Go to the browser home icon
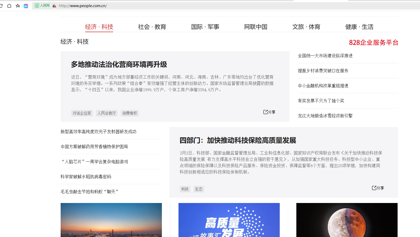This screenshot has width=420, height=237. (x=9, y=6)
